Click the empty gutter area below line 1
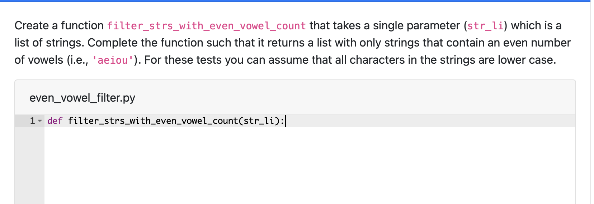 (x=30, y=165)
